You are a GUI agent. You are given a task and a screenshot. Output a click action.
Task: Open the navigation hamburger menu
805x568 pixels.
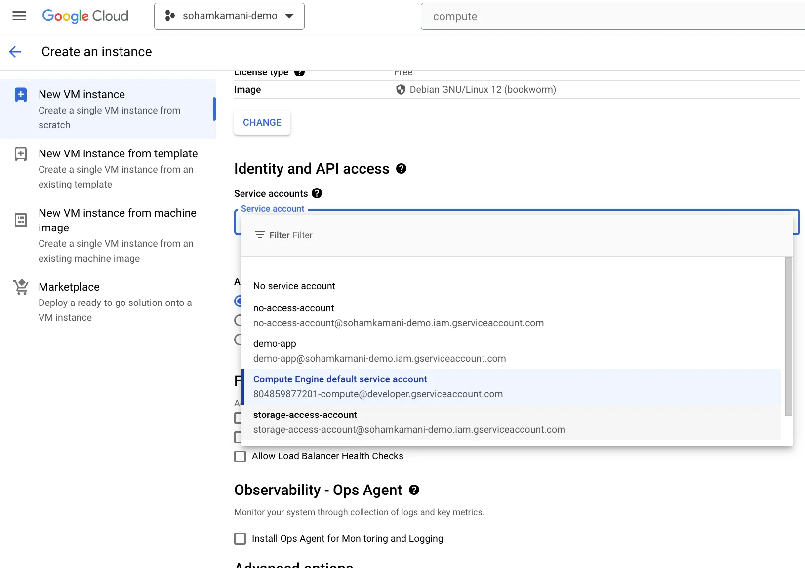tap(19, 16)
